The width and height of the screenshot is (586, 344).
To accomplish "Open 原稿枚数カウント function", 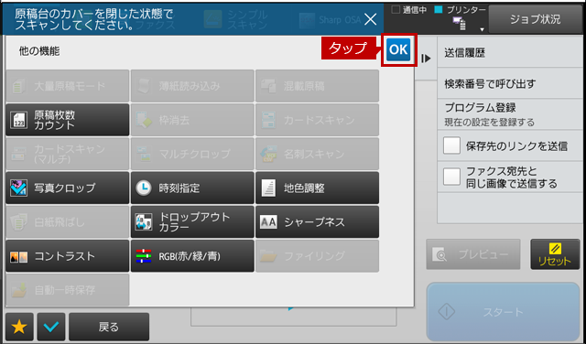I will (67, 120).
